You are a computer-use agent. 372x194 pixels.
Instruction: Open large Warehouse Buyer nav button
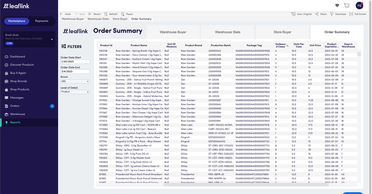tap(173, 32)
